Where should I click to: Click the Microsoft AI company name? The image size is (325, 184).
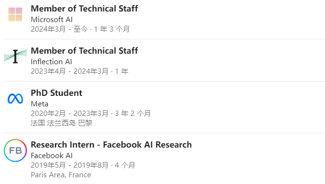pyautogui.click(x=52, y=20)
